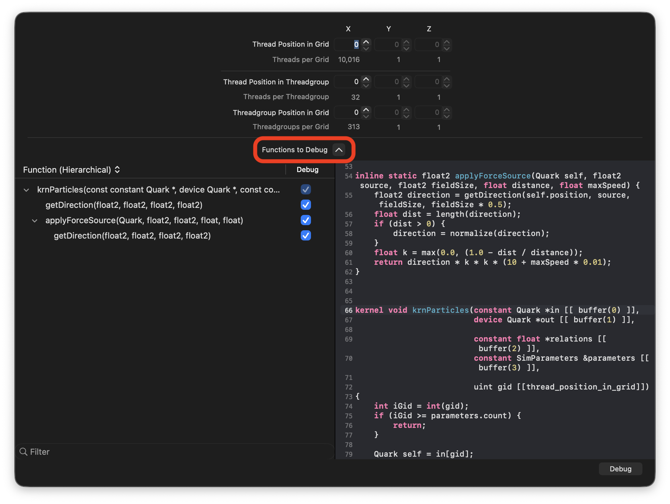Increment Thread Position in Grid X stepper
Screen dimensions: 670x504
(366, 42)
